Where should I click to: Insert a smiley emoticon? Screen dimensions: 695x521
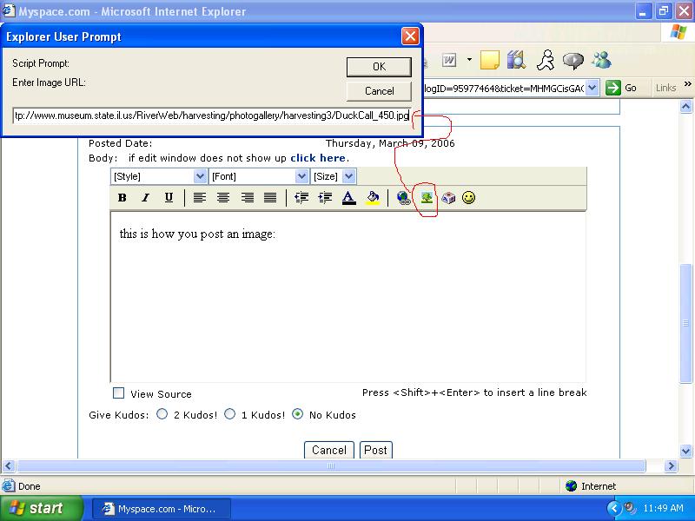(x=468, y=198)
